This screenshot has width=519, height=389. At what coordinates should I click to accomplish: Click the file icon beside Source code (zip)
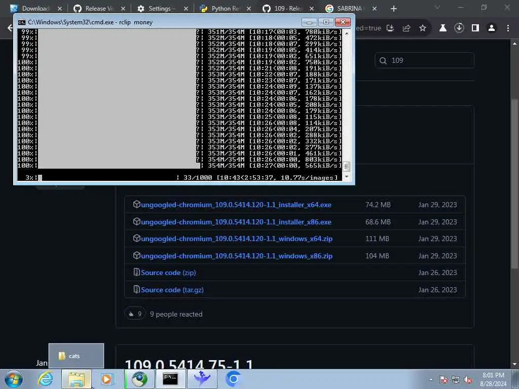click(136, 272)
